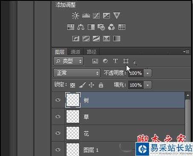
Task: Switch to the 图层 tab
Action: click(60, 52)
